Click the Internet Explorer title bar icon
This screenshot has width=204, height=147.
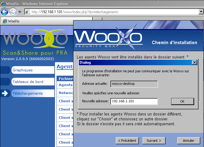pyautogui.click(x=3, y=3)
